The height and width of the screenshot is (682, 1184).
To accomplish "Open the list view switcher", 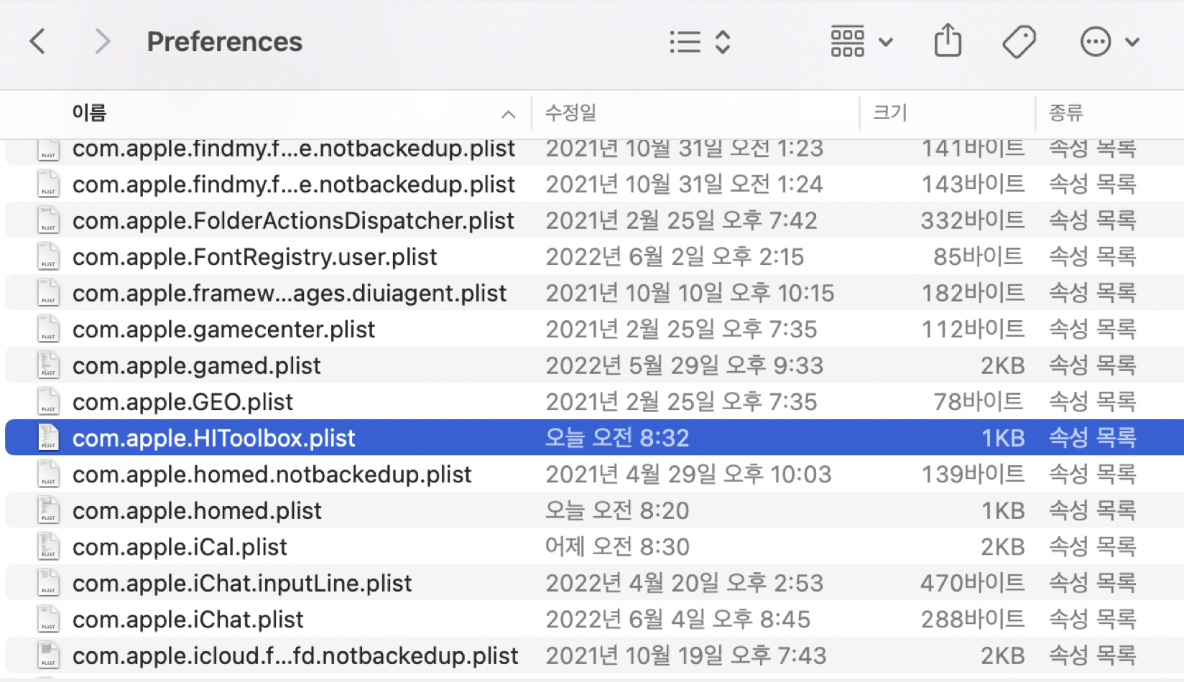I will click(x=700, y=42).
